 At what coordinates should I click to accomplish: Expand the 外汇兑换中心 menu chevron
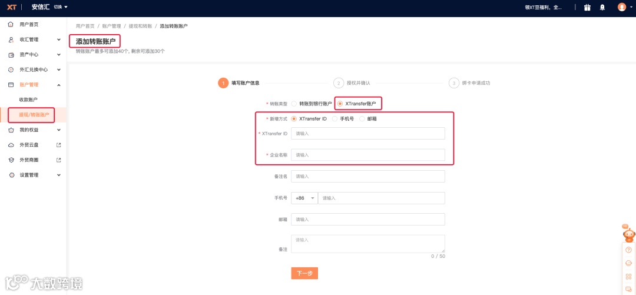59,69
